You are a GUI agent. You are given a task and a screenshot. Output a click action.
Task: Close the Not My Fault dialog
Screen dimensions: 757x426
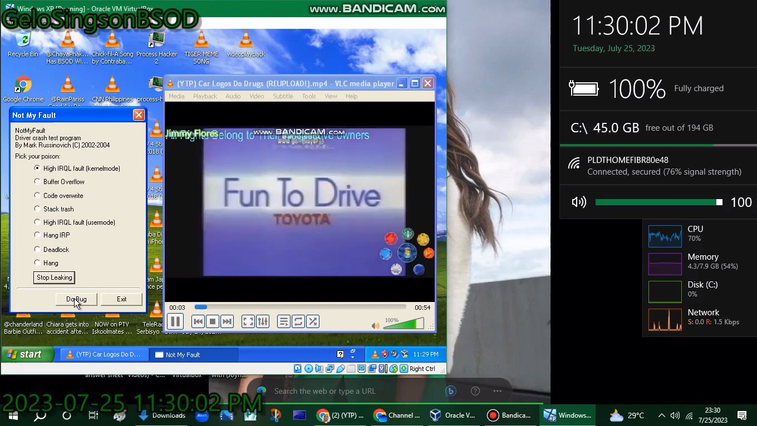pos(139,115)
